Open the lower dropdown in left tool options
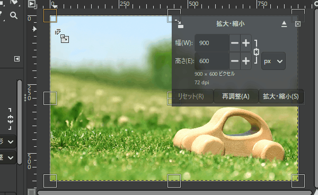318x195 pixels. pyautogui.click(x=8, y=157)
